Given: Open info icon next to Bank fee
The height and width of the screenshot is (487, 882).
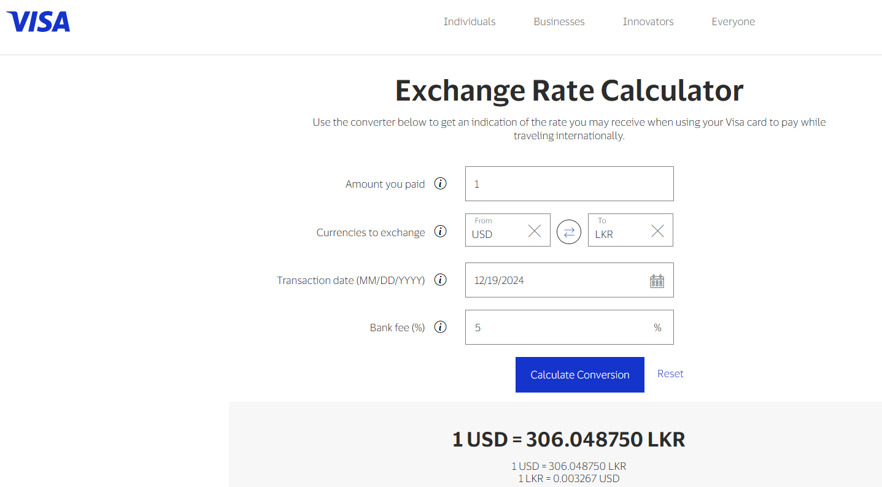Looking at the screenshot, I should [x=440, y=327].
